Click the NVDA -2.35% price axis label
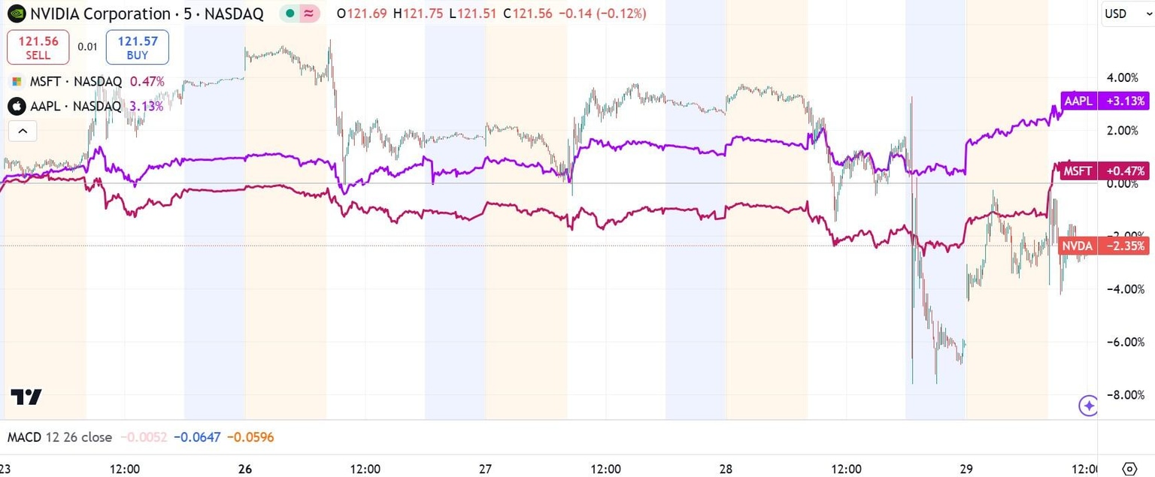The width and height of the screenshot is (1155, 477). coord(1104,246)
